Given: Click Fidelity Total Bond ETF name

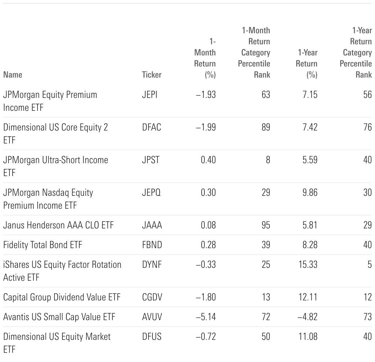Looking at the screenshot, I should [x=43, y=245].
